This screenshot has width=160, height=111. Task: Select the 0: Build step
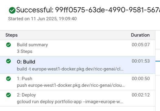(x=77, y=65)
